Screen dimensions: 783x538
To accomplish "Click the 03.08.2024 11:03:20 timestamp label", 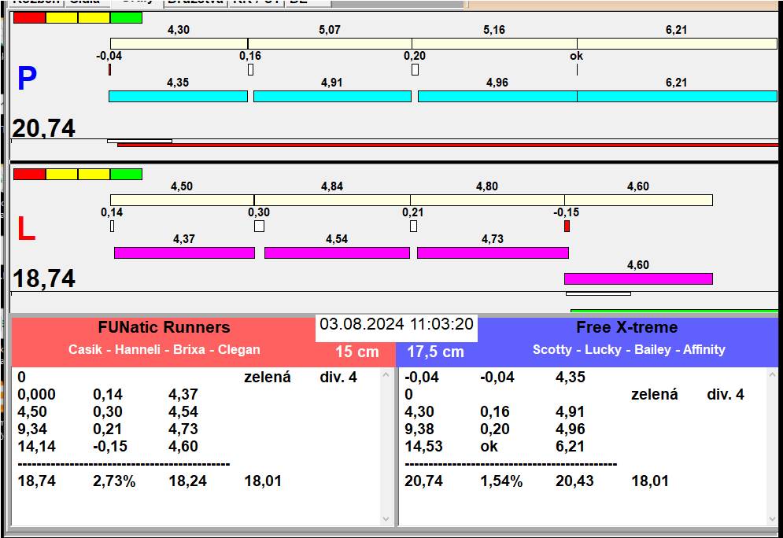I will click(397, 325).
